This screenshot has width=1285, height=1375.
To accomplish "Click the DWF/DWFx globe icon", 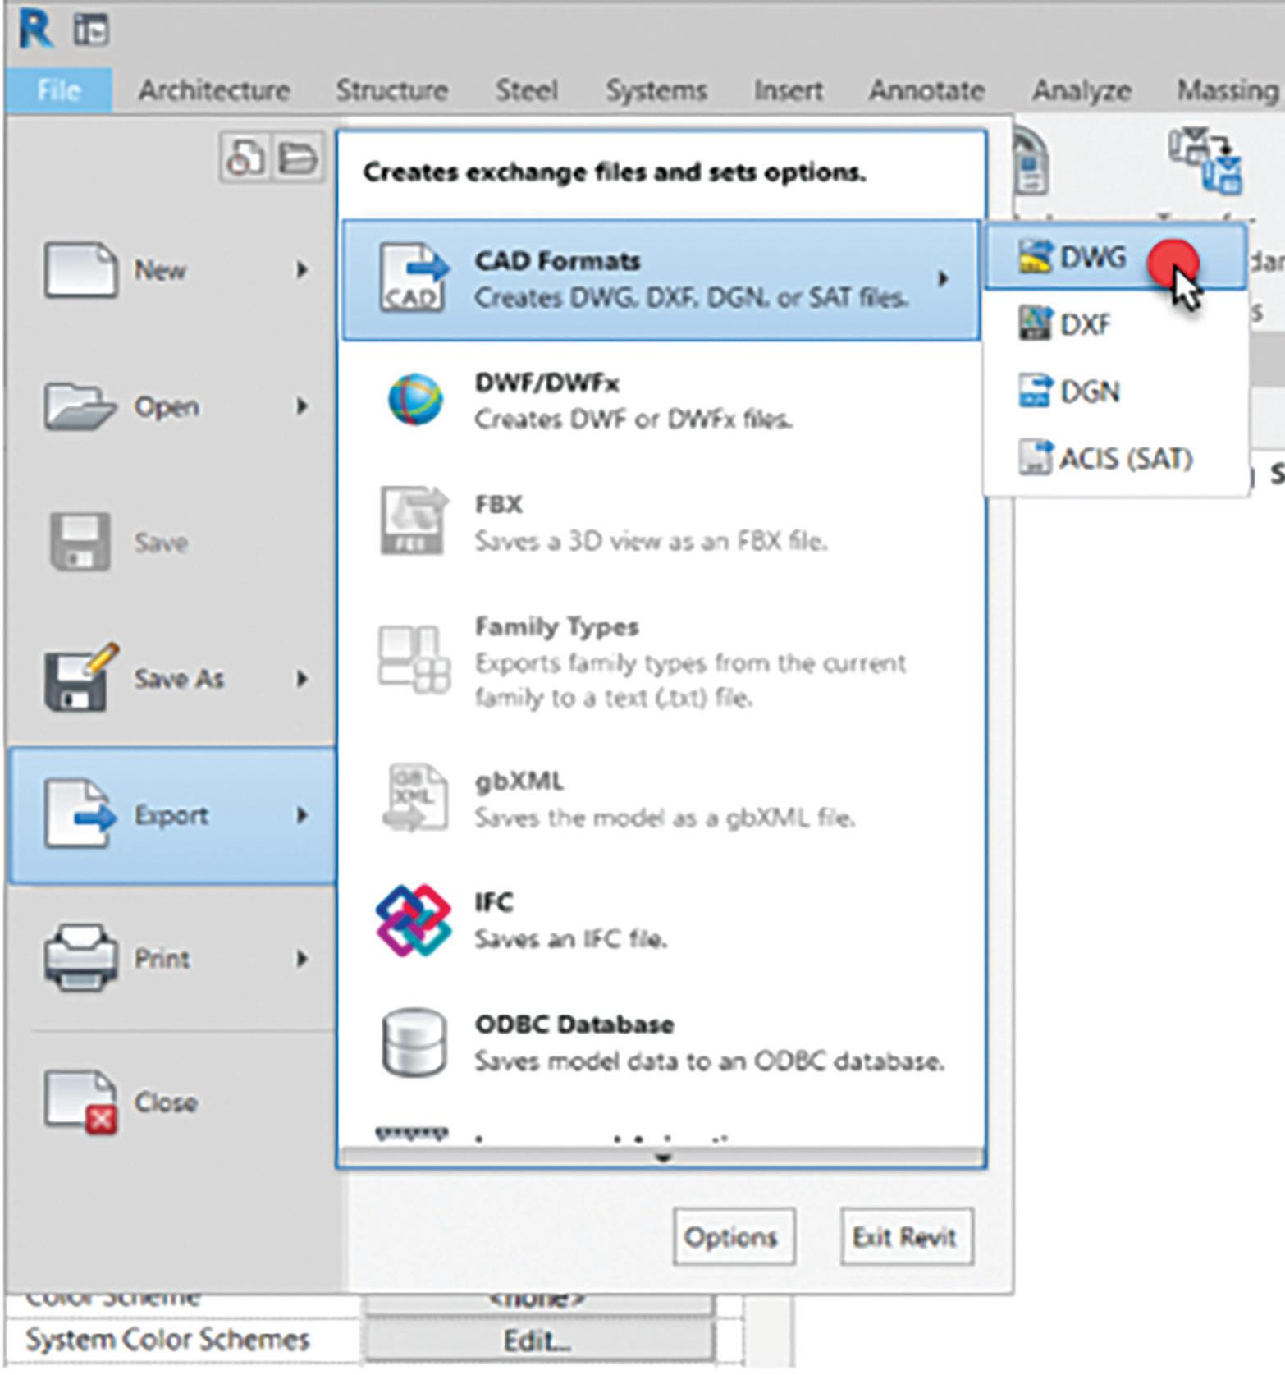I will pos(414,400).
